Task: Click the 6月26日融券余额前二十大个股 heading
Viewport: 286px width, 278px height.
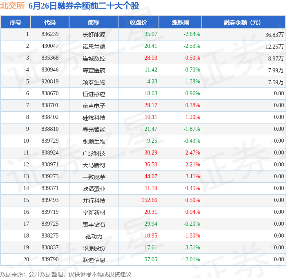Action: pyautogui.click(x=84, y=6)
